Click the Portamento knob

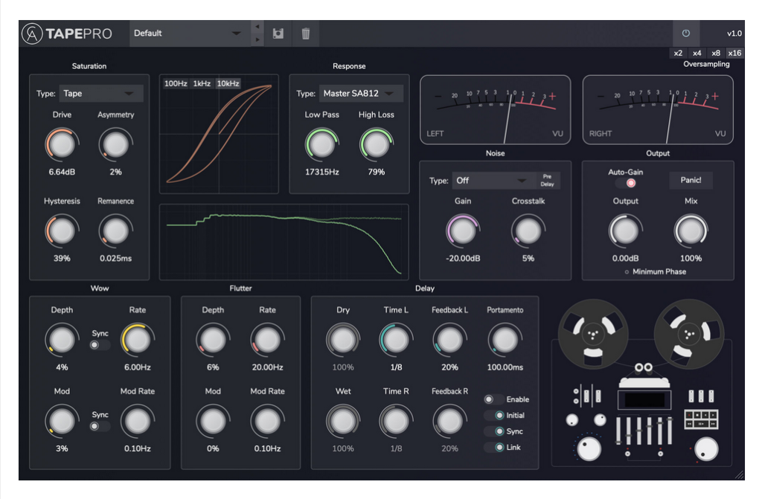505,340
